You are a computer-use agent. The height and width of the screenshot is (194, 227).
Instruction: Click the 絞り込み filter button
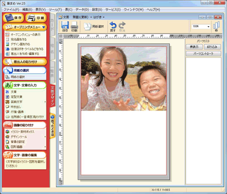click(212, 47)
